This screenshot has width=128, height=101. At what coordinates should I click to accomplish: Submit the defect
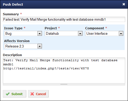(15, 94)
